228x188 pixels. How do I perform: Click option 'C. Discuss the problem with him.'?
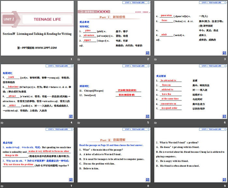[x=97, y=164]
